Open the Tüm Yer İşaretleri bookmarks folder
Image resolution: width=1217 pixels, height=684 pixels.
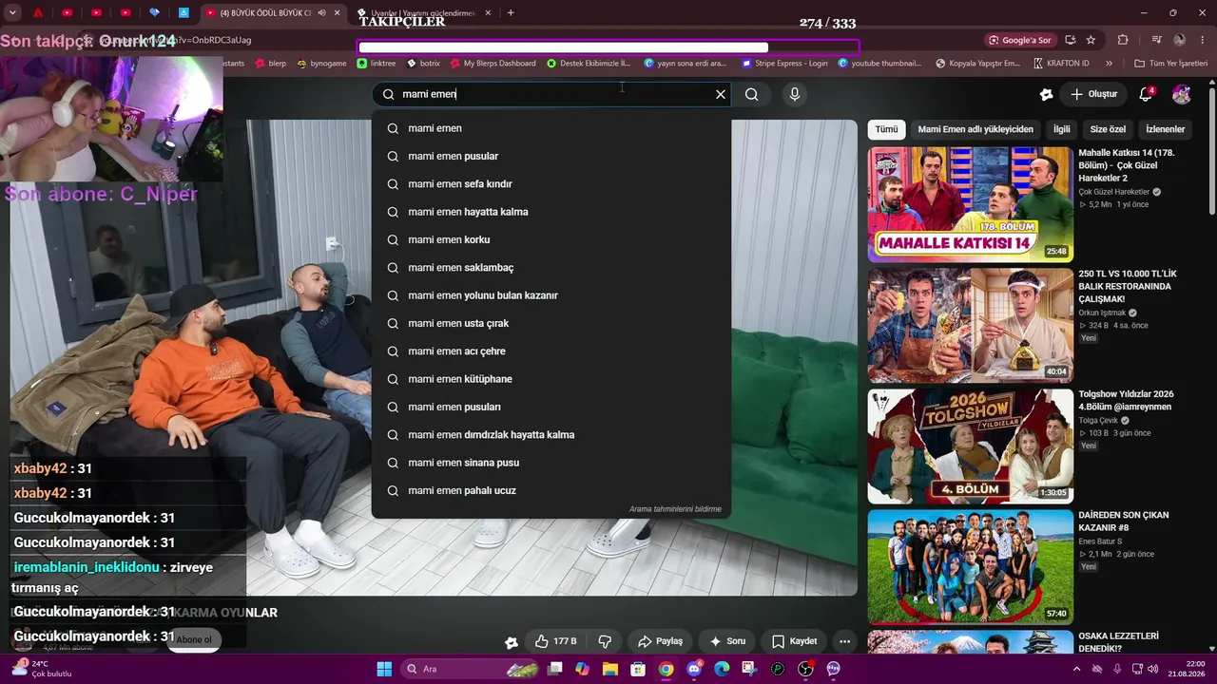coord(1170,64)
